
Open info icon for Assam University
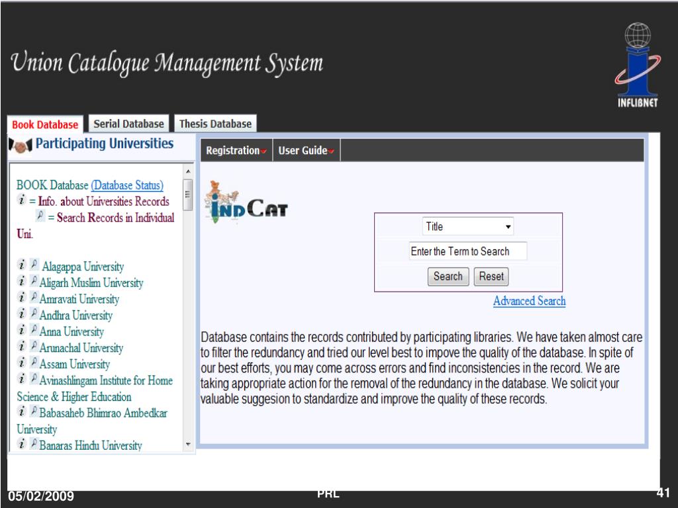coord(22,362)
